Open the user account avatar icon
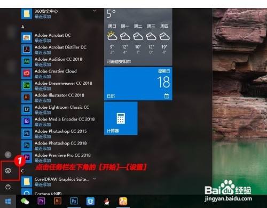Screen dimensions: 267x208 click(x=8, y=155)
